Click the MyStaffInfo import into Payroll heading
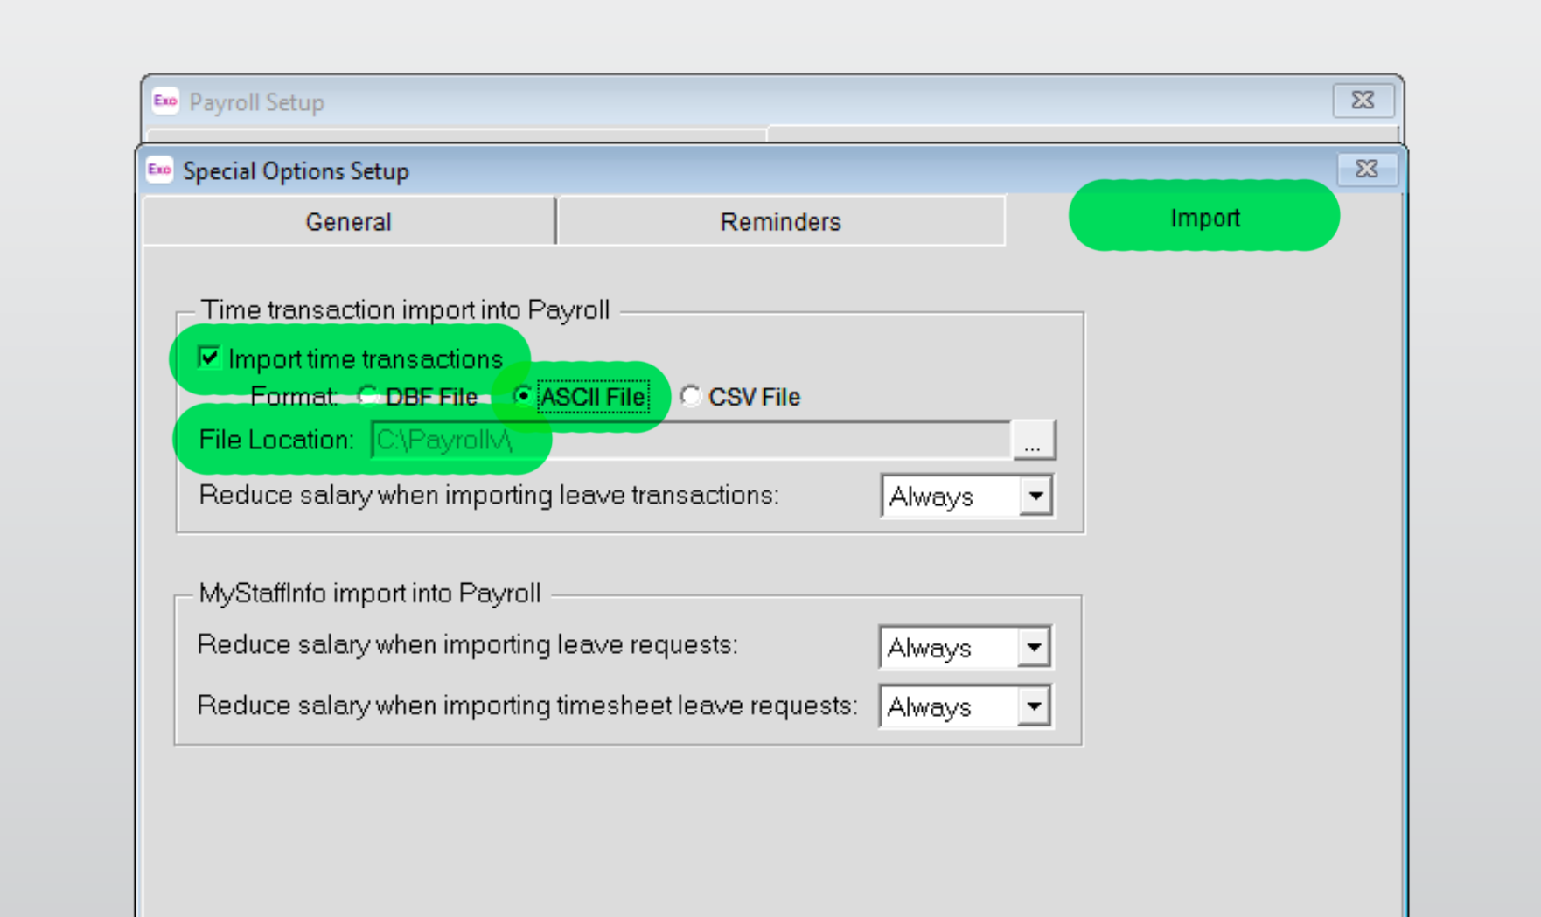 [x=370, y=594]
